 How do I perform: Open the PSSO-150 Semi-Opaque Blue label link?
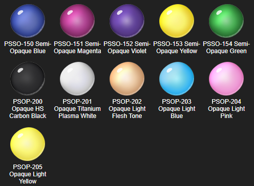(28, 48)
